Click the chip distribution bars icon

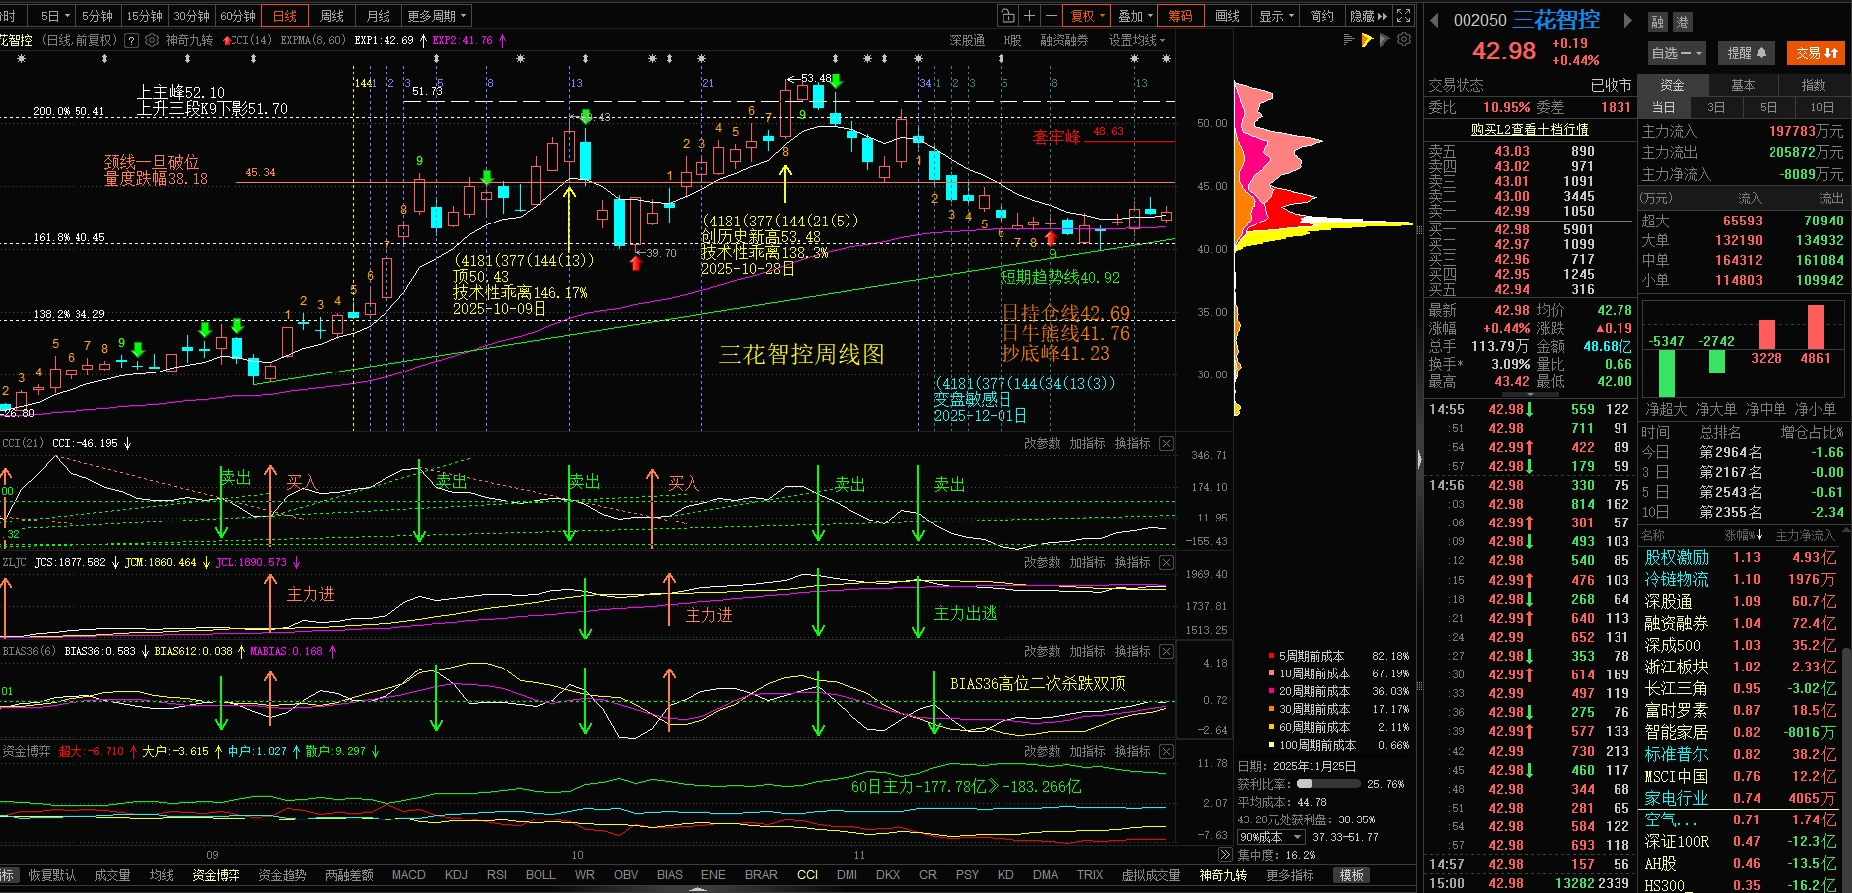1349,40
